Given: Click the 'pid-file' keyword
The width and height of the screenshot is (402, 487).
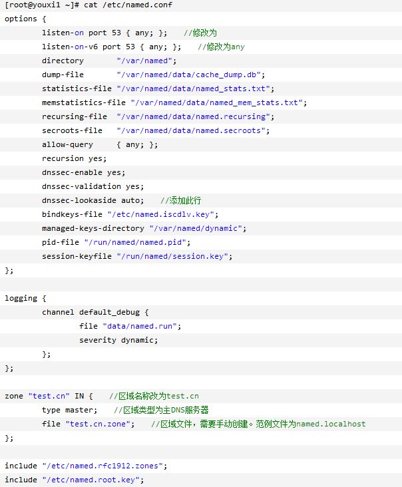Looking at the screenshot, I should tap(61, 243).
